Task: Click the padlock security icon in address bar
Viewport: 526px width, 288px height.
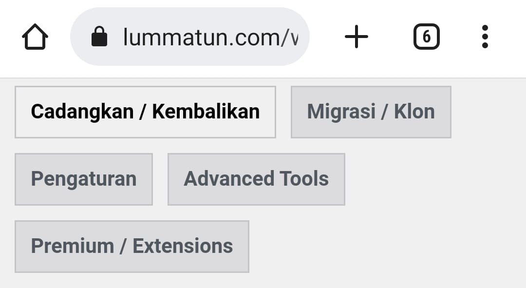Action: click(x=99, y=36)
